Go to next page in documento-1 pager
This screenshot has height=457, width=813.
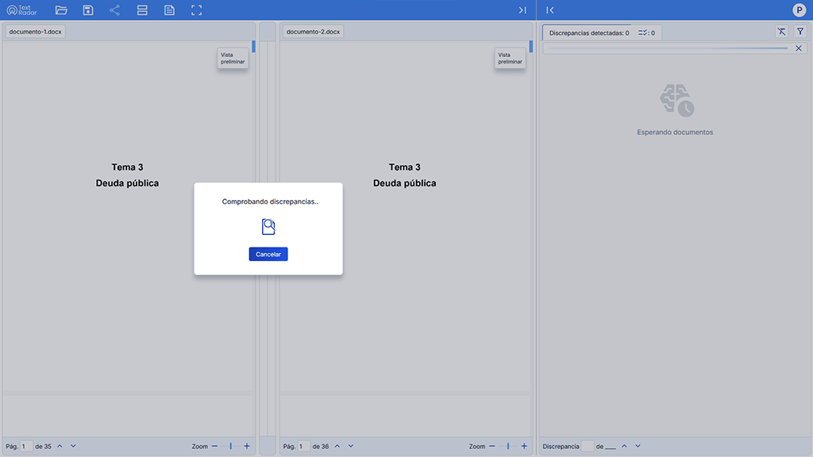tap(73, 446)
